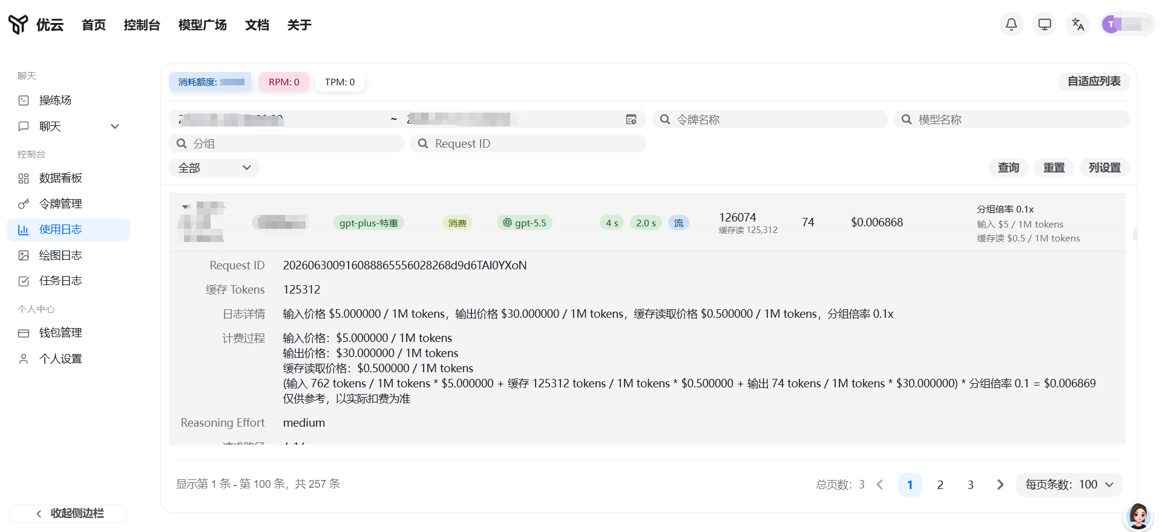The image size is (1162, 532).
Task: Toggle 自适应列表 view mode
Action: (x=1094, y=81)
